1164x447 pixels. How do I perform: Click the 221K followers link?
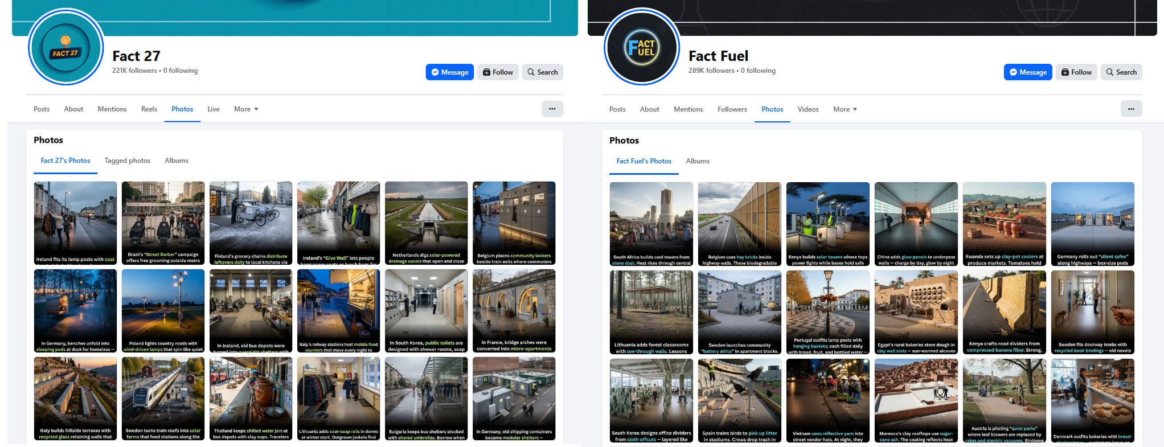[134, 71]
